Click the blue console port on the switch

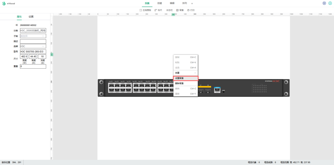[x=217, y=89]
